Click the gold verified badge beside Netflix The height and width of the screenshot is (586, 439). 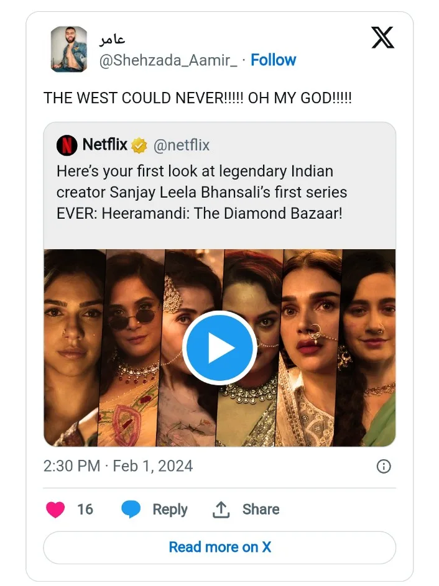pyautogui.click(x=139, y=145)
